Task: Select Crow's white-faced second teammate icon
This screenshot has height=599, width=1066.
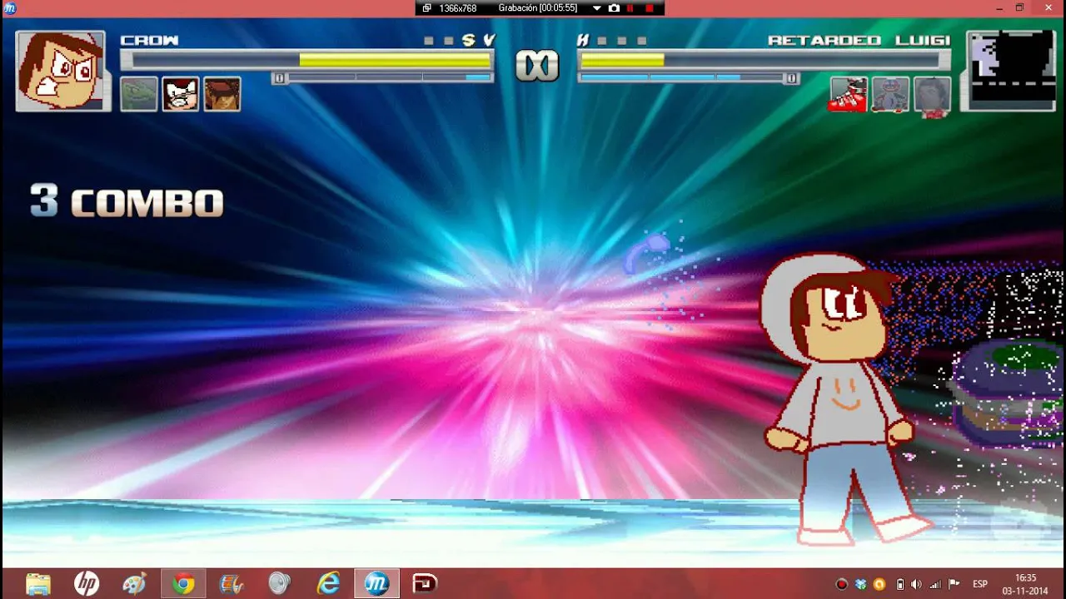Action: pyautogui.click(x=181, y=94)
